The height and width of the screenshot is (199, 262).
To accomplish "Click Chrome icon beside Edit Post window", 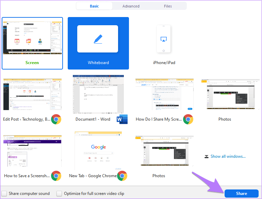I will click(x=56, y=119).
